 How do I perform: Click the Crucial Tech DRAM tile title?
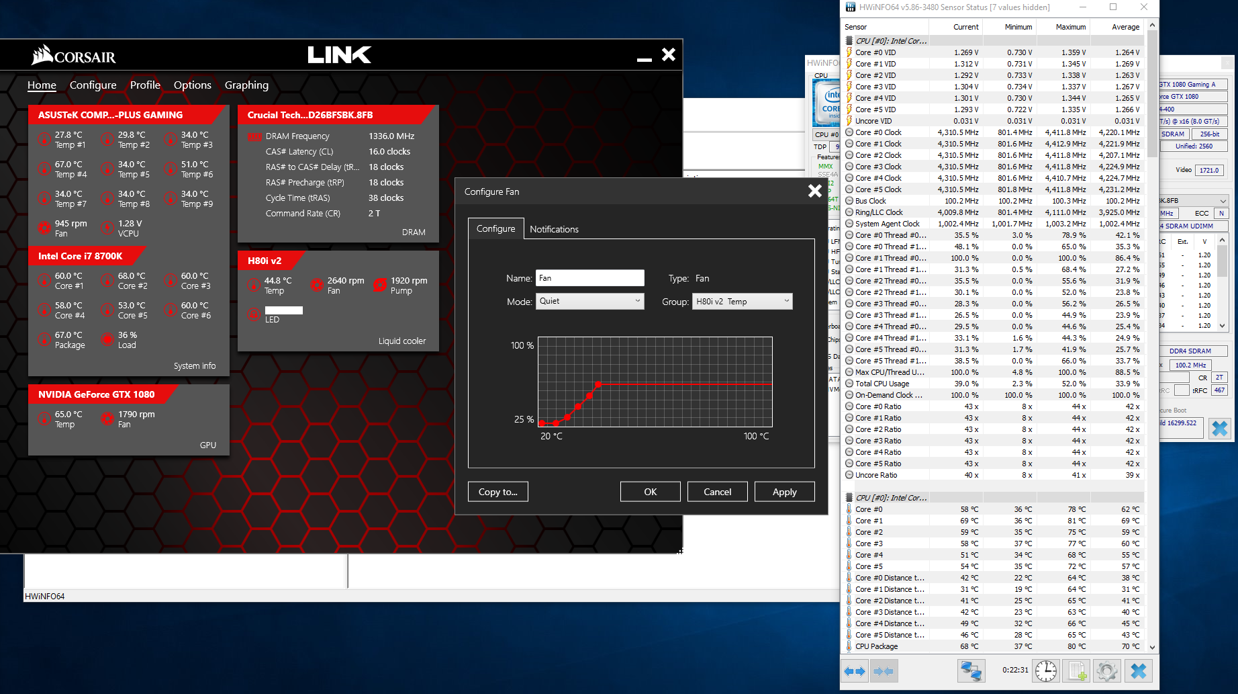(309, 115)
